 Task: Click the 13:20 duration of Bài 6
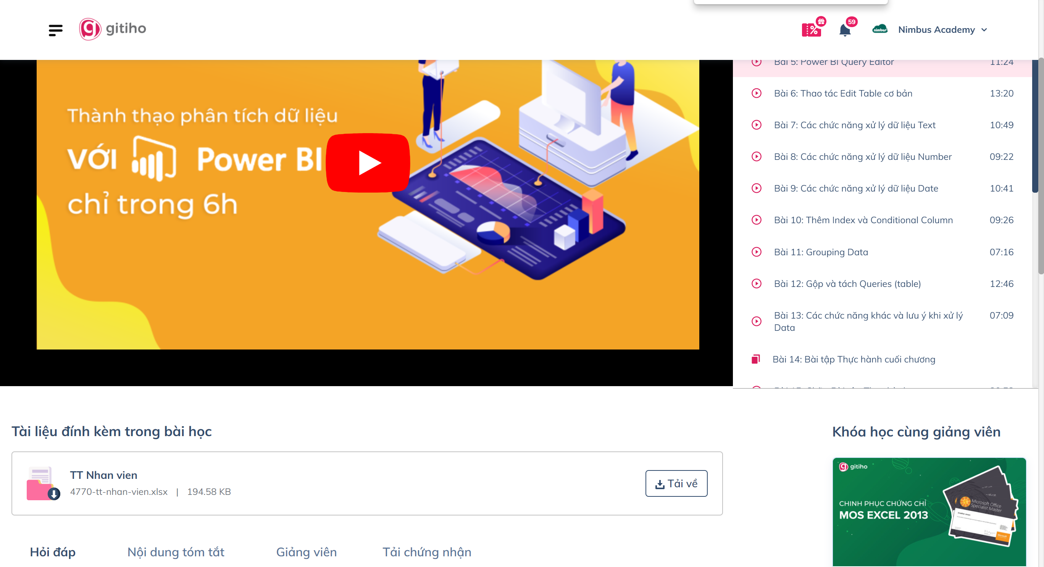(1001, 93)
